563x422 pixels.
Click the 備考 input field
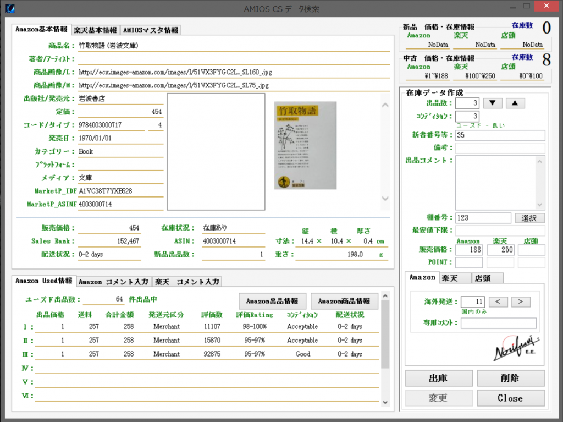(x=500, y=148)
